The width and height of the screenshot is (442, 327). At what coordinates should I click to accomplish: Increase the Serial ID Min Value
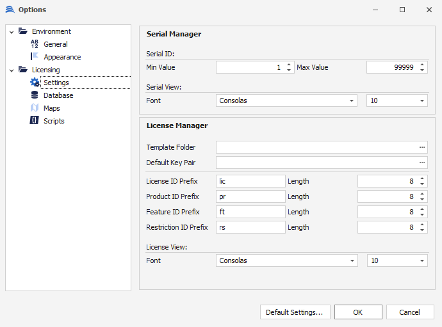pyautogui.click(x=290, y=65)
